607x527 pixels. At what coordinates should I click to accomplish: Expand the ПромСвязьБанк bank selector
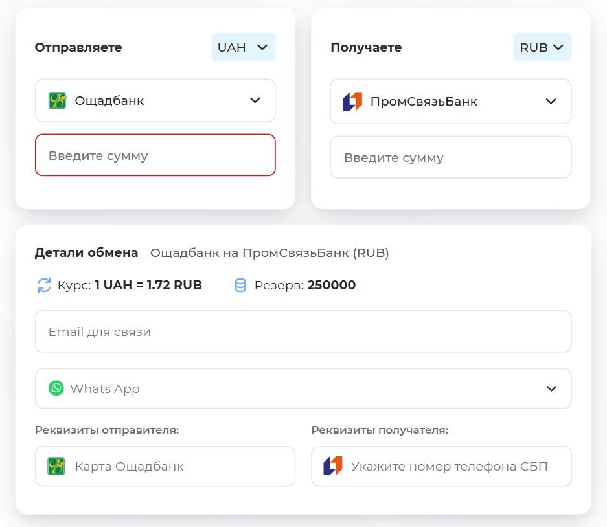click(x=450, y=101)
